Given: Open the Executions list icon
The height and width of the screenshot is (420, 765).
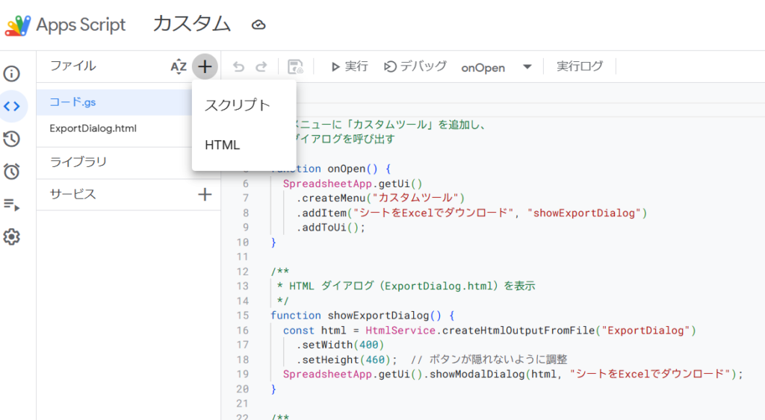Looking at the screenshot, I should [12, 204].
